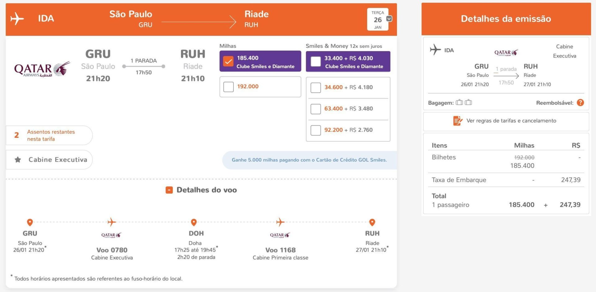The height and width of the screenshot is (292, 596).
Task: Click the GOL Smiles credit card promo banner
Action: [x=309, y=160]
